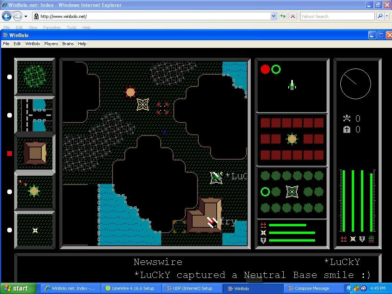392x294 pixels.
Task: Pick the mine laying tool
Action: click(35, 230)
